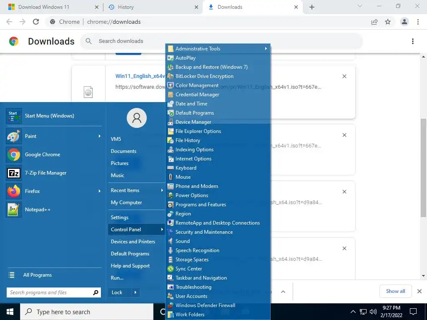
Task: Click Search downloads field
Action: pyautogui.click(x=221, y=41)
